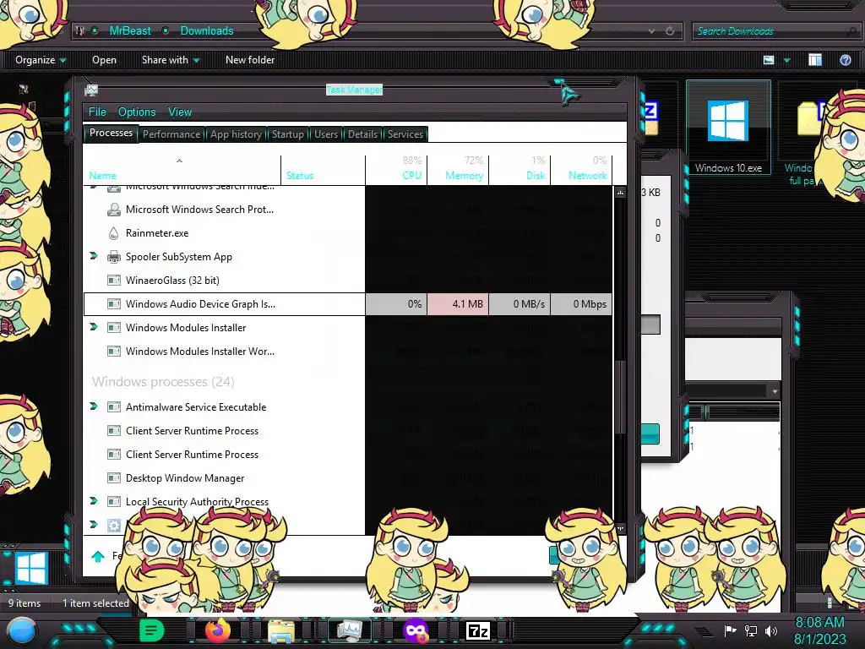Click the Start orb on the taskbar
The width and height of the screenshot is (865, 649).
pyautogui.click(x=22, y=630)
